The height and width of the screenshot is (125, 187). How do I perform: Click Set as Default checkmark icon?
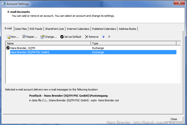tap(62, 37)
